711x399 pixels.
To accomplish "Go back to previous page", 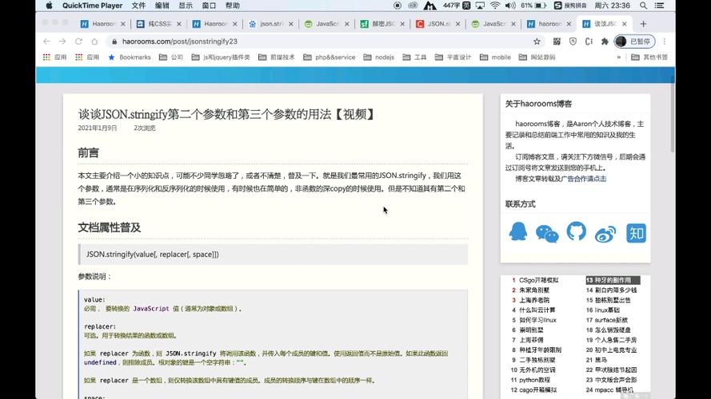I will 46,41.
